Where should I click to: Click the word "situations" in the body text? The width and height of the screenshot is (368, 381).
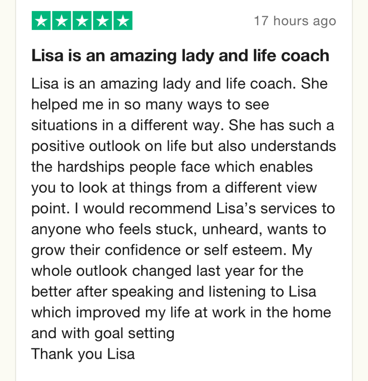point(64,125)
